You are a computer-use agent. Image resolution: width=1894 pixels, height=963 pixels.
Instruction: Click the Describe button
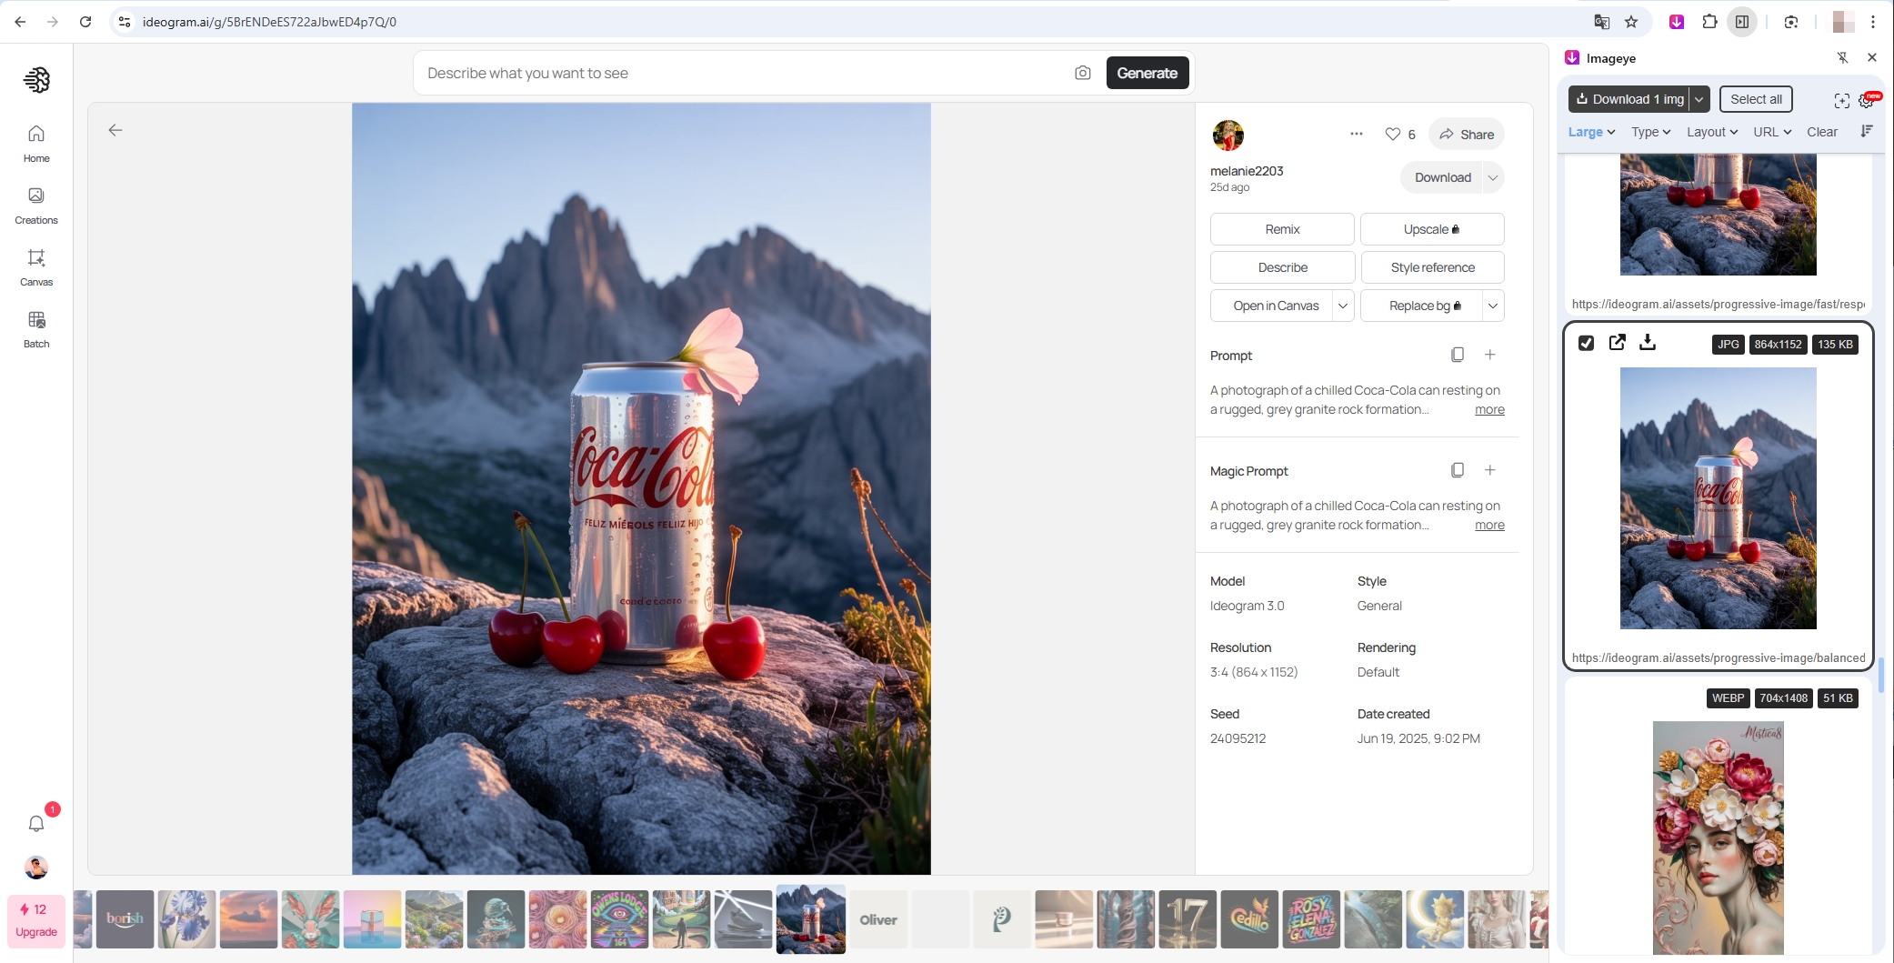(x=1282, y=267)
